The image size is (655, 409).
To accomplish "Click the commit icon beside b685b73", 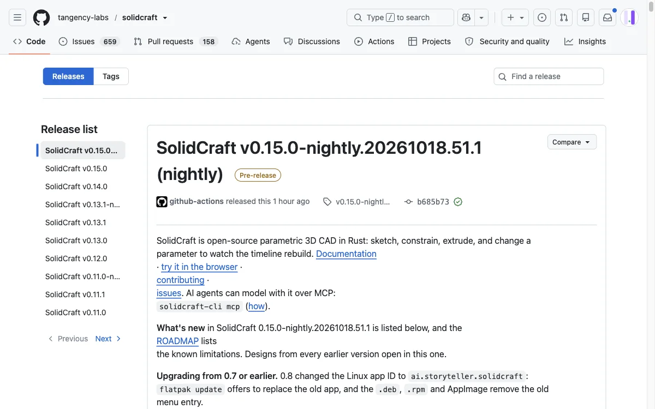I will (x=408, y=202).
